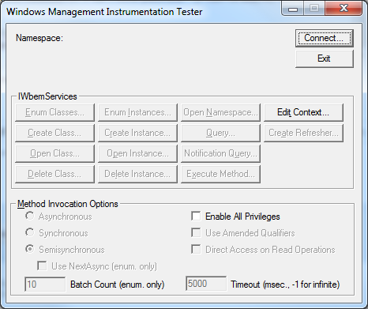Click the Open Instance... button
This screenshot has height=309, width=368.
click(x=137, y=153)
